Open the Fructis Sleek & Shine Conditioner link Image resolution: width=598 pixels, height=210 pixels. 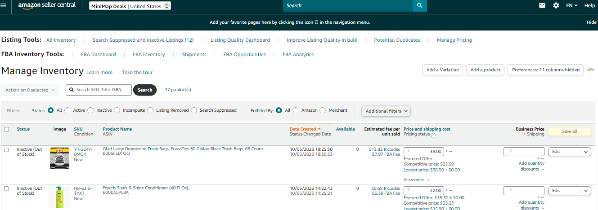tap(146, 188)
